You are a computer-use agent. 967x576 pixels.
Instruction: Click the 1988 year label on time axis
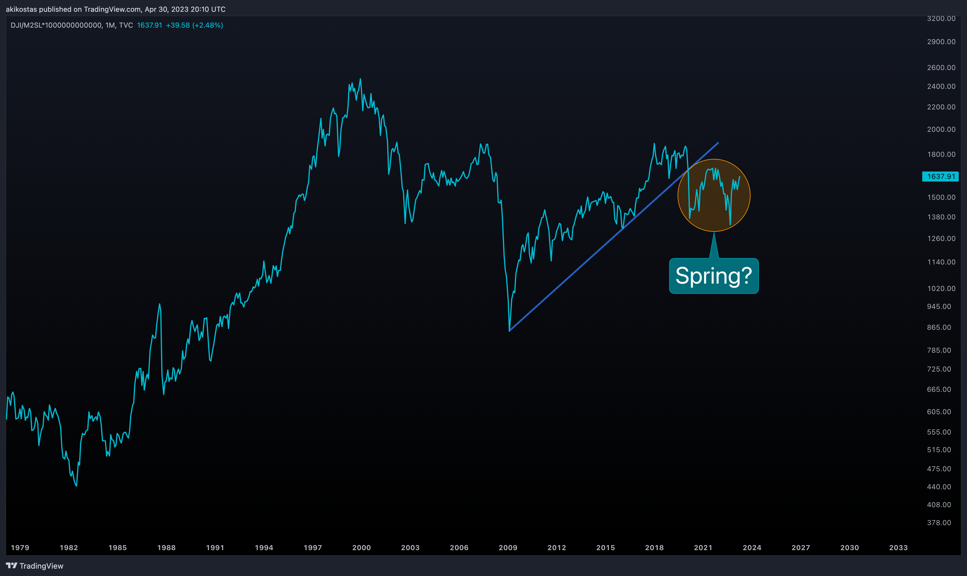pos(166,548)
